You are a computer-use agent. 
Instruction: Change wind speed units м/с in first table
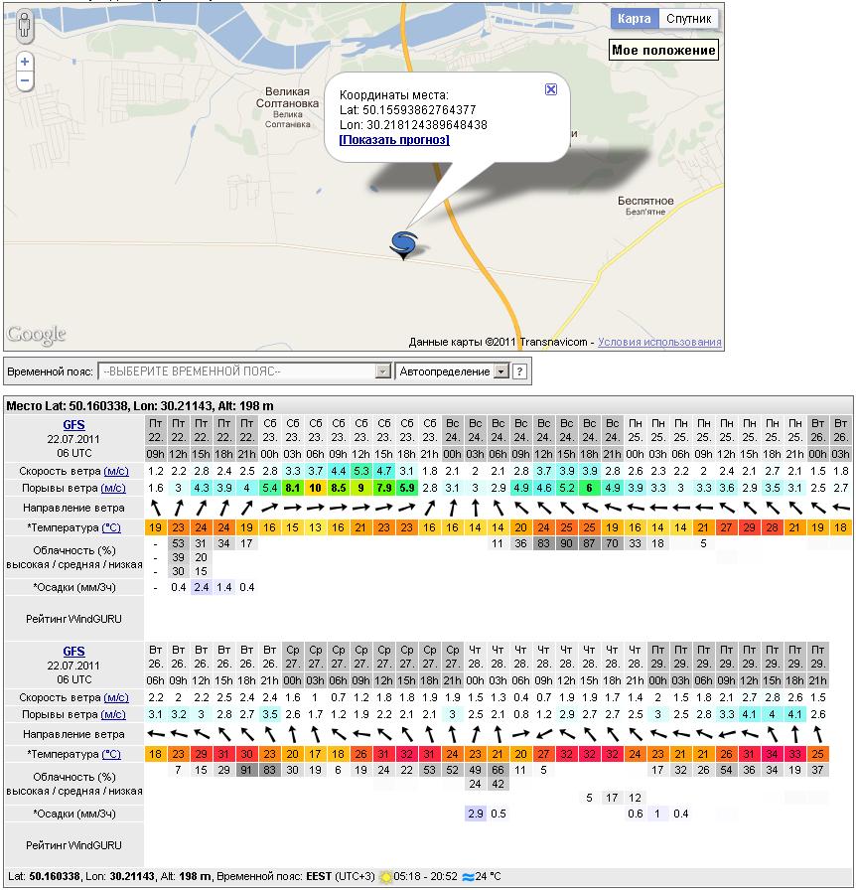115,470
